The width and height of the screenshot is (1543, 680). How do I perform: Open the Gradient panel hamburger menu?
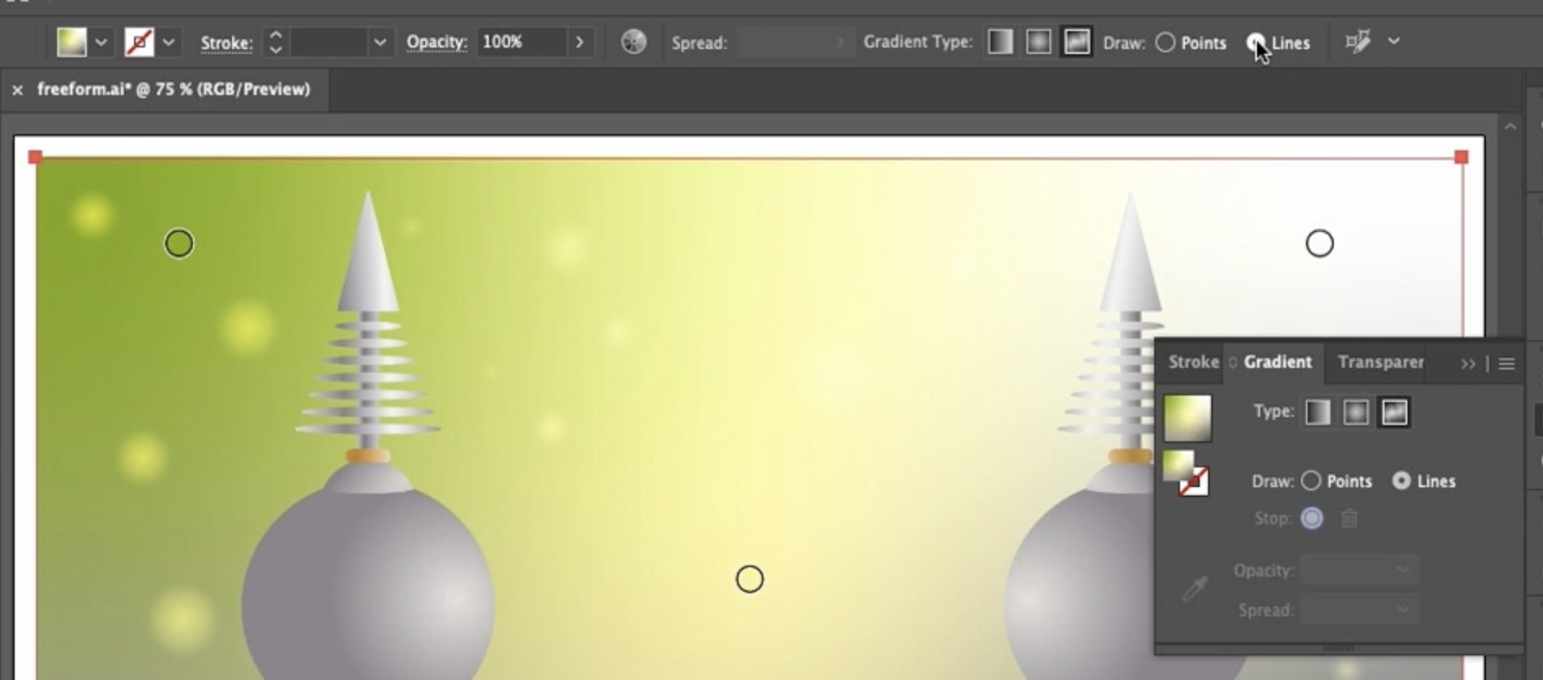(1506, 364)
